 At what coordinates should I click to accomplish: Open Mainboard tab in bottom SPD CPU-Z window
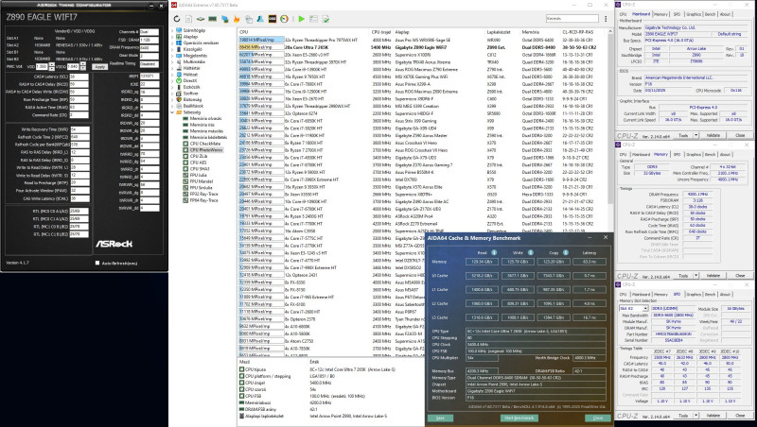pyautogui.click(x=641, y=295)
